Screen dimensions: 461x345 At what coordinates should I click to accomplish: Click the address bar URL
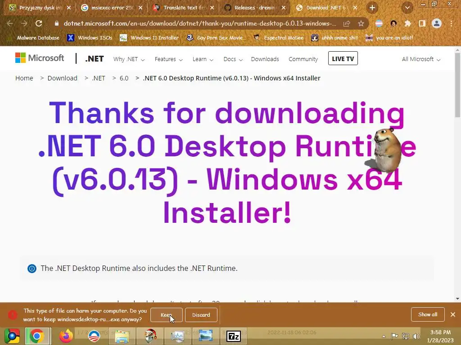199,23
